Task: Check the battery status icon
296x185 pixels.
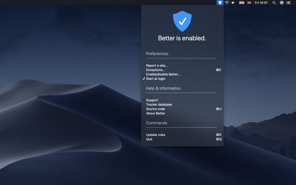Action: 242,3
